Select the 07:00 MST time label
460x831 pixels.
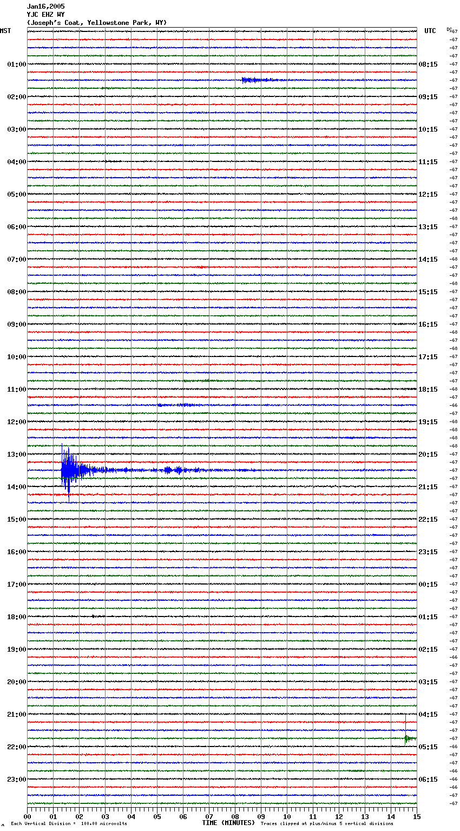pos(17,259)
